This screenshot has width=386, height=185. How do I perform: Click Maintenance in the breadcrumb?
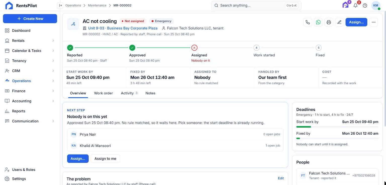[x=97, y=5]
